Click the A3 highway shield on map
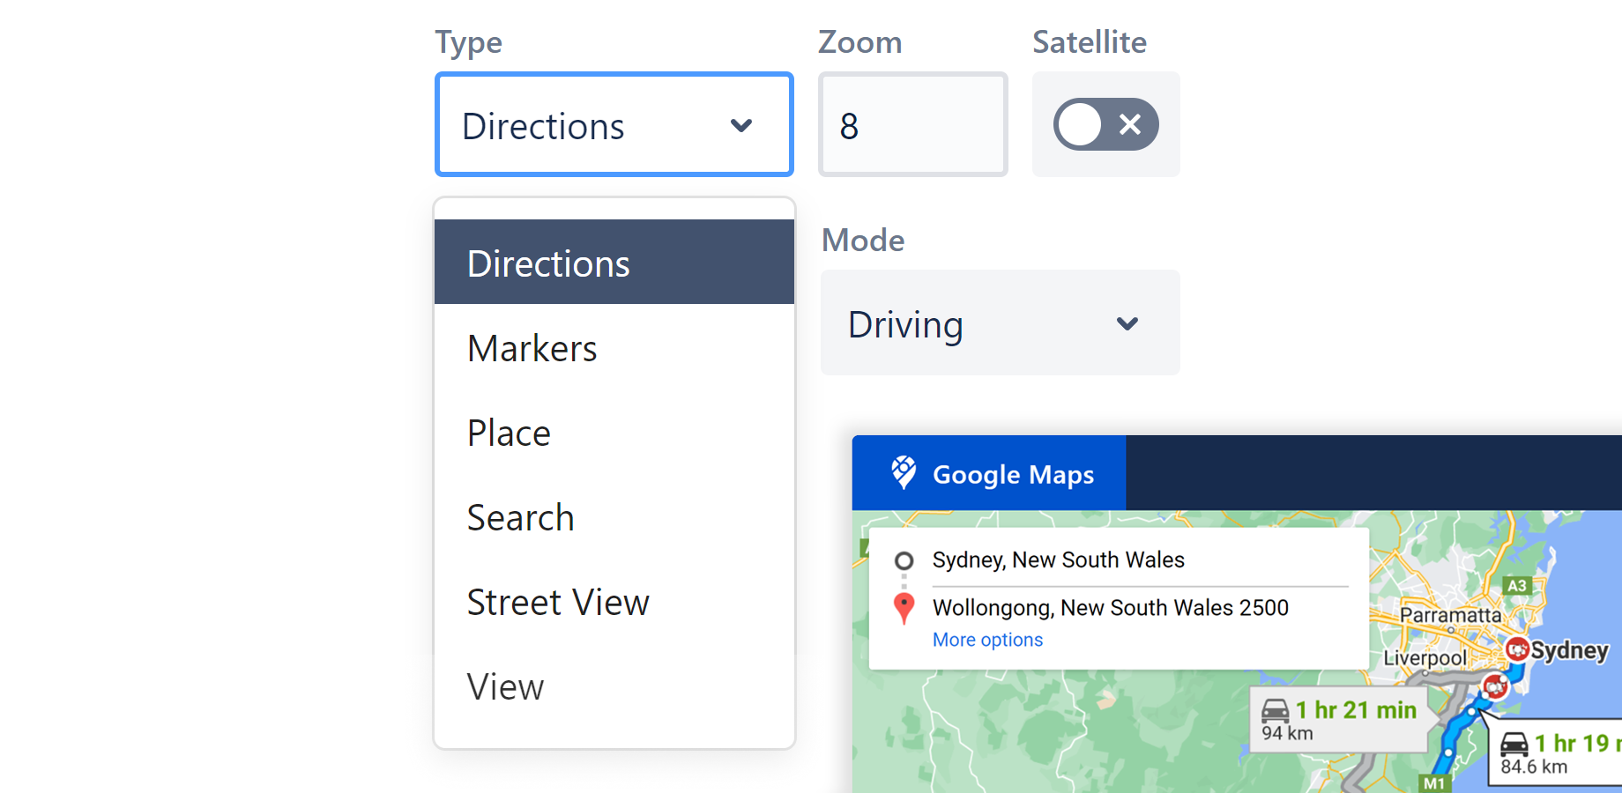 click(x=1516, y=586)
